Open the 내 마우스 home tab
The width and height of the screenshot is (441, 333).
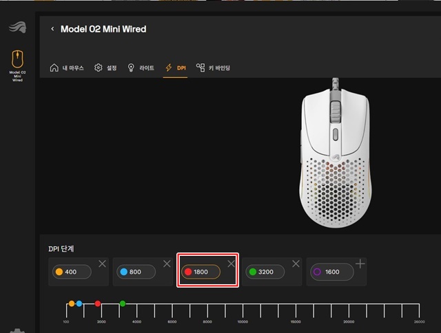(67, 67)
